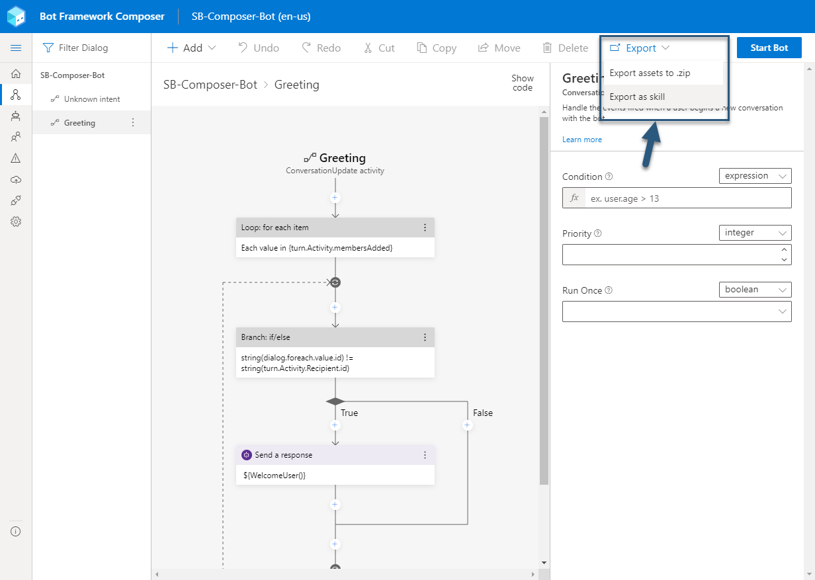
Task: Click SB-Composer-Bot in the breadcrumb
Action: [x=210, y=85]
